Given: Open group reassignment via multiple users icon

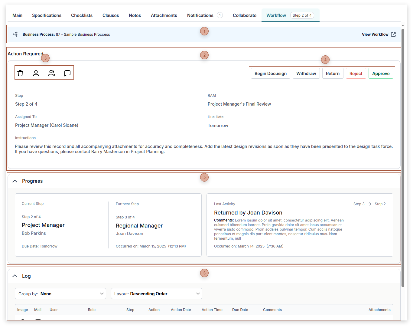Looking at the screenshot, I should (52, 73).
